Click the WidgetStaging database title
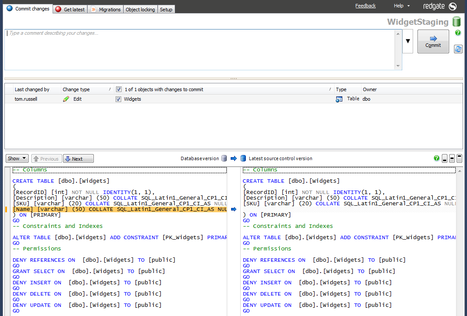The image size is (467, 316). (x=418, y=22)
